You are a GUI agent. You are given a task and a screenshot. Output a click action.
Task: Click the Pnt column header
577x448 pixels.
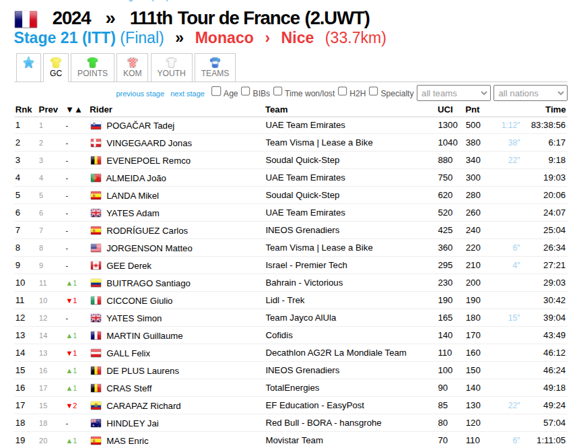[473, 110]
